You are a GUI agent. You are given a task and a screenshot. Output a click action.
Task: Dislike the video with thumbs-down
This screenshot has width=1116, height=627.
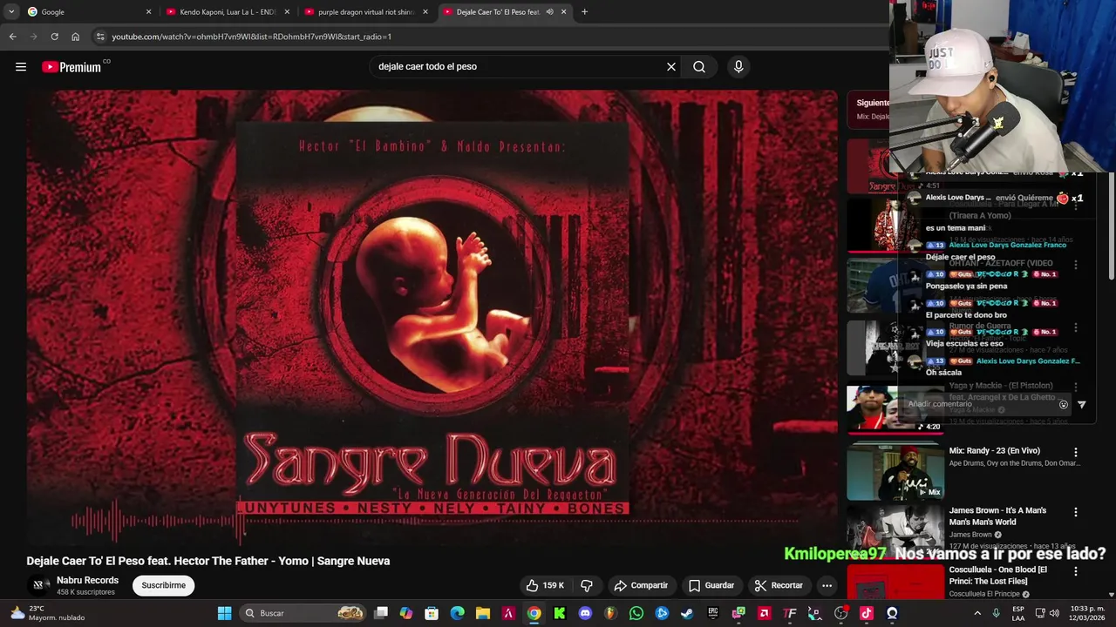click(587, 585)
